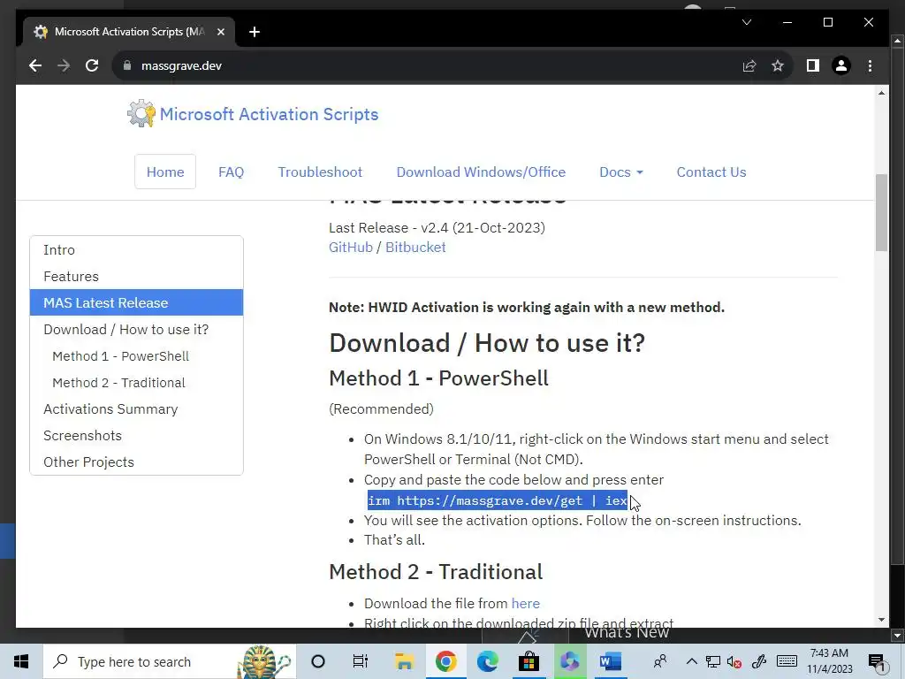The image size is (905, 679).
Task: Select the Home nav tab
Action: [165, 172]
